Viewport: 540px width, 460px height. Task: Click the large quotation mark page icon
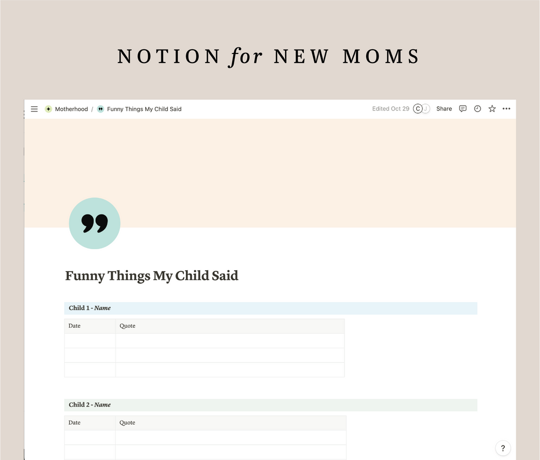(x=94, y=223)
